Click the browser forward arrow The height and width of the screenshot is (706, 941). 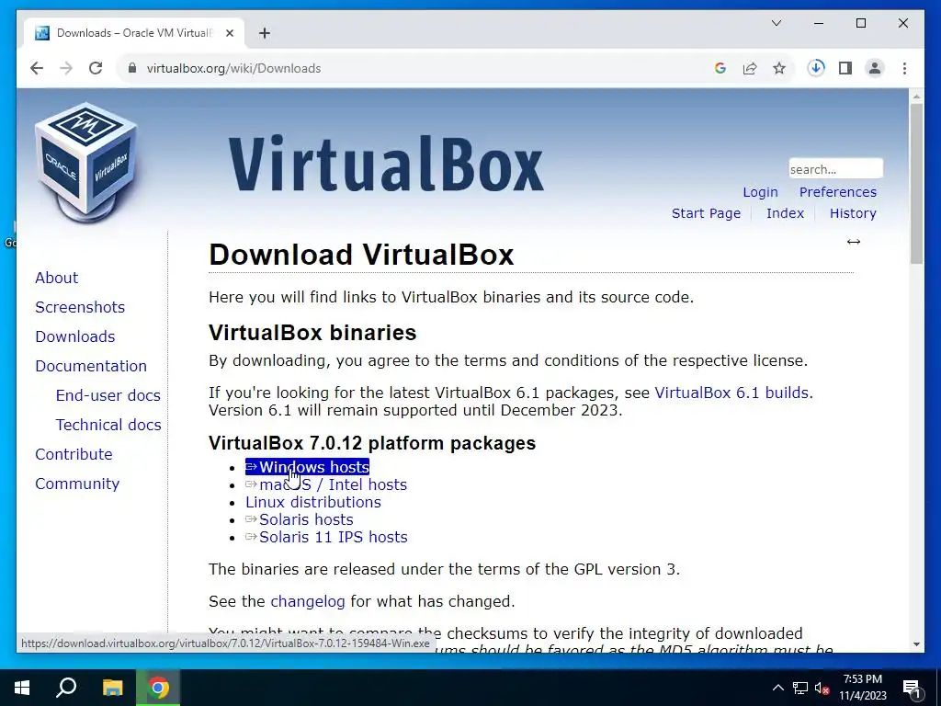pos(66,68)
